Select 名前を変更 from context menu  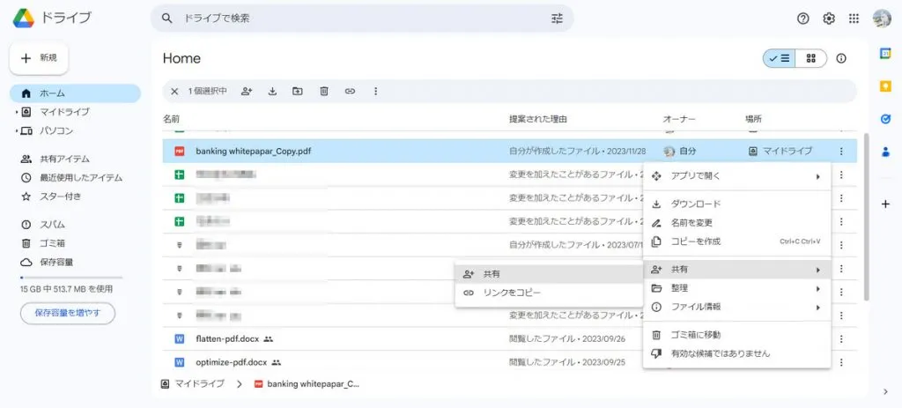[737, 223]
